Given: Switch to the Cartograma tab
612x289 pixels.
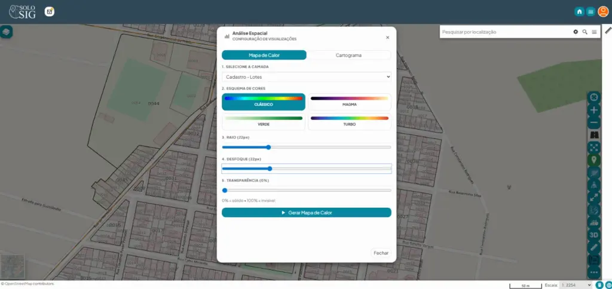Looking at the screenshot, I should click(348, 55).
